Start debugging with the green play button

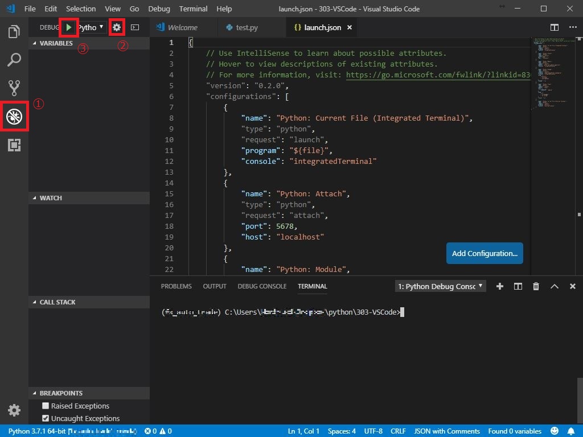69,27
